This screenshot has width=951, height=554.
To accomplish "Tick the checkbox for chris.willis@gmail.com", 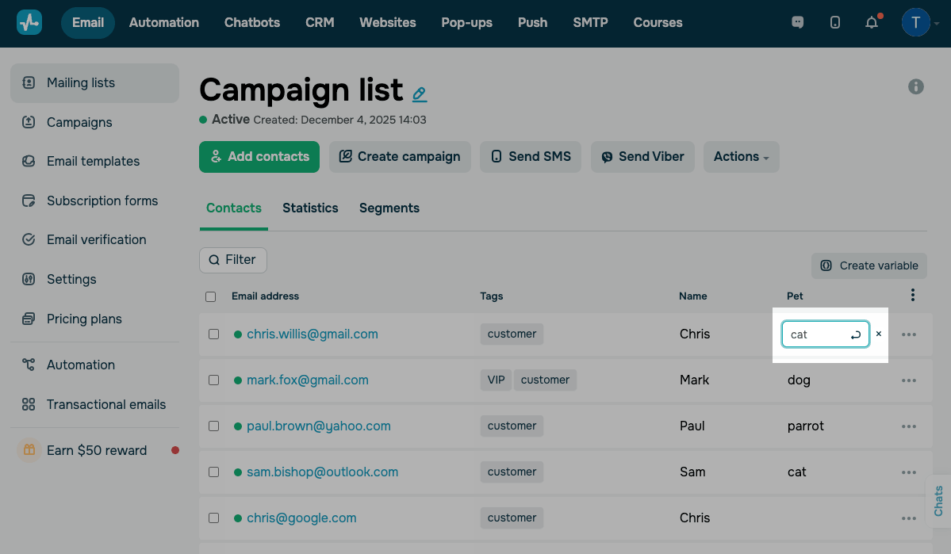I will [x=213, y=334].
